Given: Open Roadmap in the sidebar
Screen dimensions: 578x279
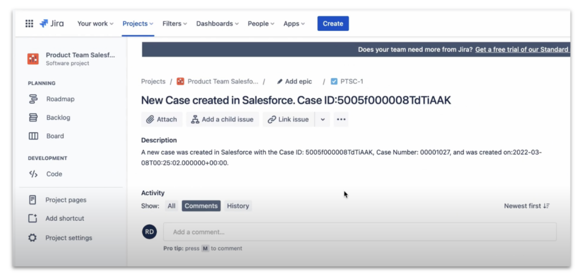Looking at the screenshot, I should (x=60, y=99).
